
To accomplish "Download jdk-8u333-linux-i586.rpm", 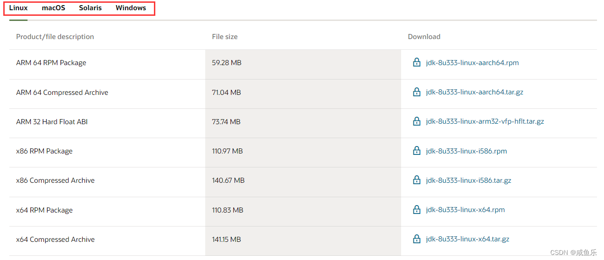I will coord(466,151).
